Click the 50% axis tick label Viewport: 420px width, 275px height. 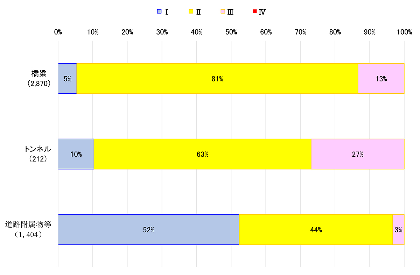231,32
